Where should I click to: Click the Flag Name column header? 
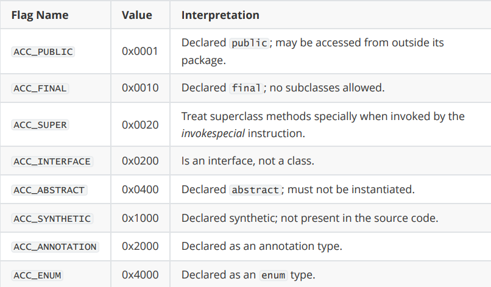[x=40, y=15]
